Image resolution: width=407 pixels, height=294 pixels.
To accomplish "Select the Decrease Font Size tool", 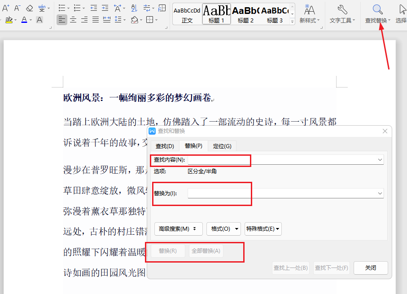I will point(17,8).
